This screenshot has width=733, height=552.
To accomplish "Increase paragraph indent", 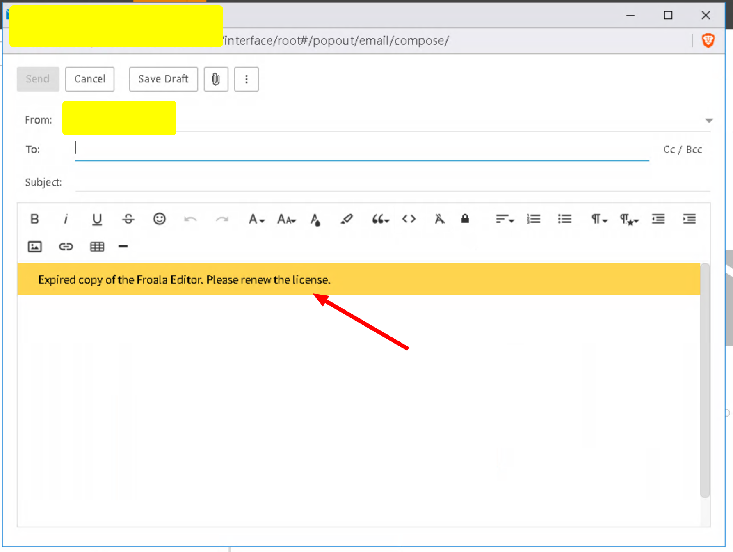I will pos(690,219).
